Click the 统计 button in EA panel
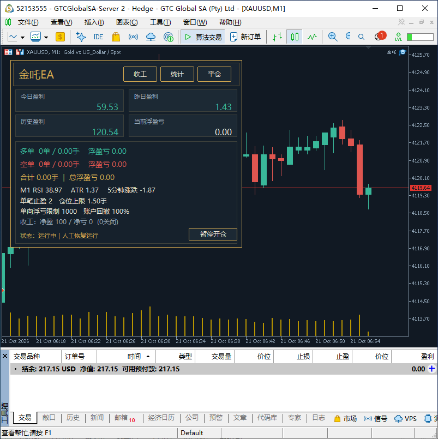This screenshot has width=438, height=439. tap(177, 74)
